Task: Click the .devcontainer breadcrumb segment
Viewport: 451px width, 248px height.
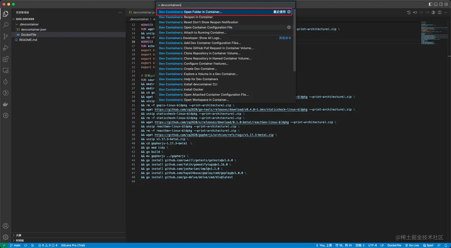Action: 139,19
